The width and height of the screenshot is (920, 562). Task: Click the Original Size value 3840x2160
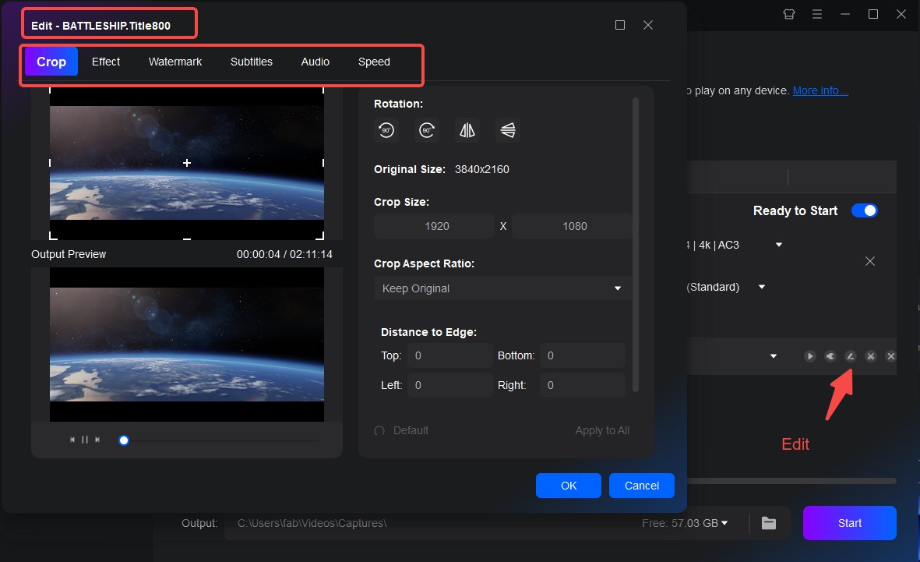[481, 169]
